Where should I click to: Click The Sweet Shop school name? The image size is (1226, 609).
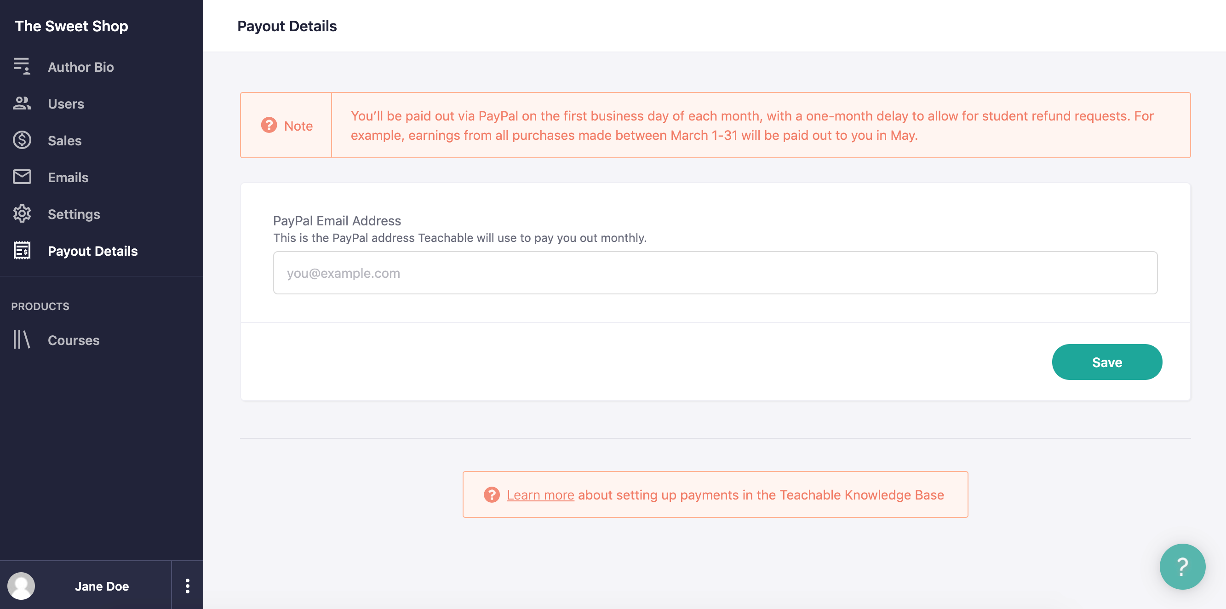[71, 26]
